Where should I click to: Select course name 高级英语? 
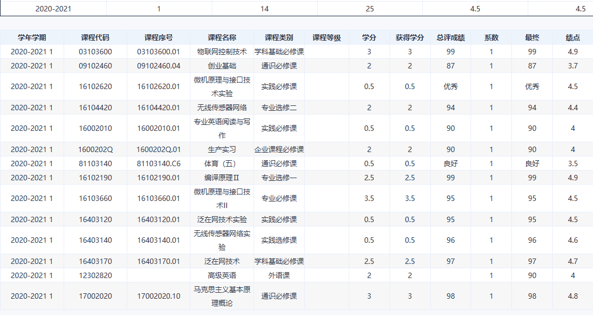pos(222,275)
